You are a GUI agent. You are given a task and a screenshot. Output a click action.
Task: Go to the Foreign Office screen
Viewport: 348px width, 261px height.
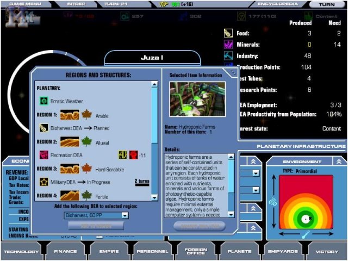[x=196, y=251]
